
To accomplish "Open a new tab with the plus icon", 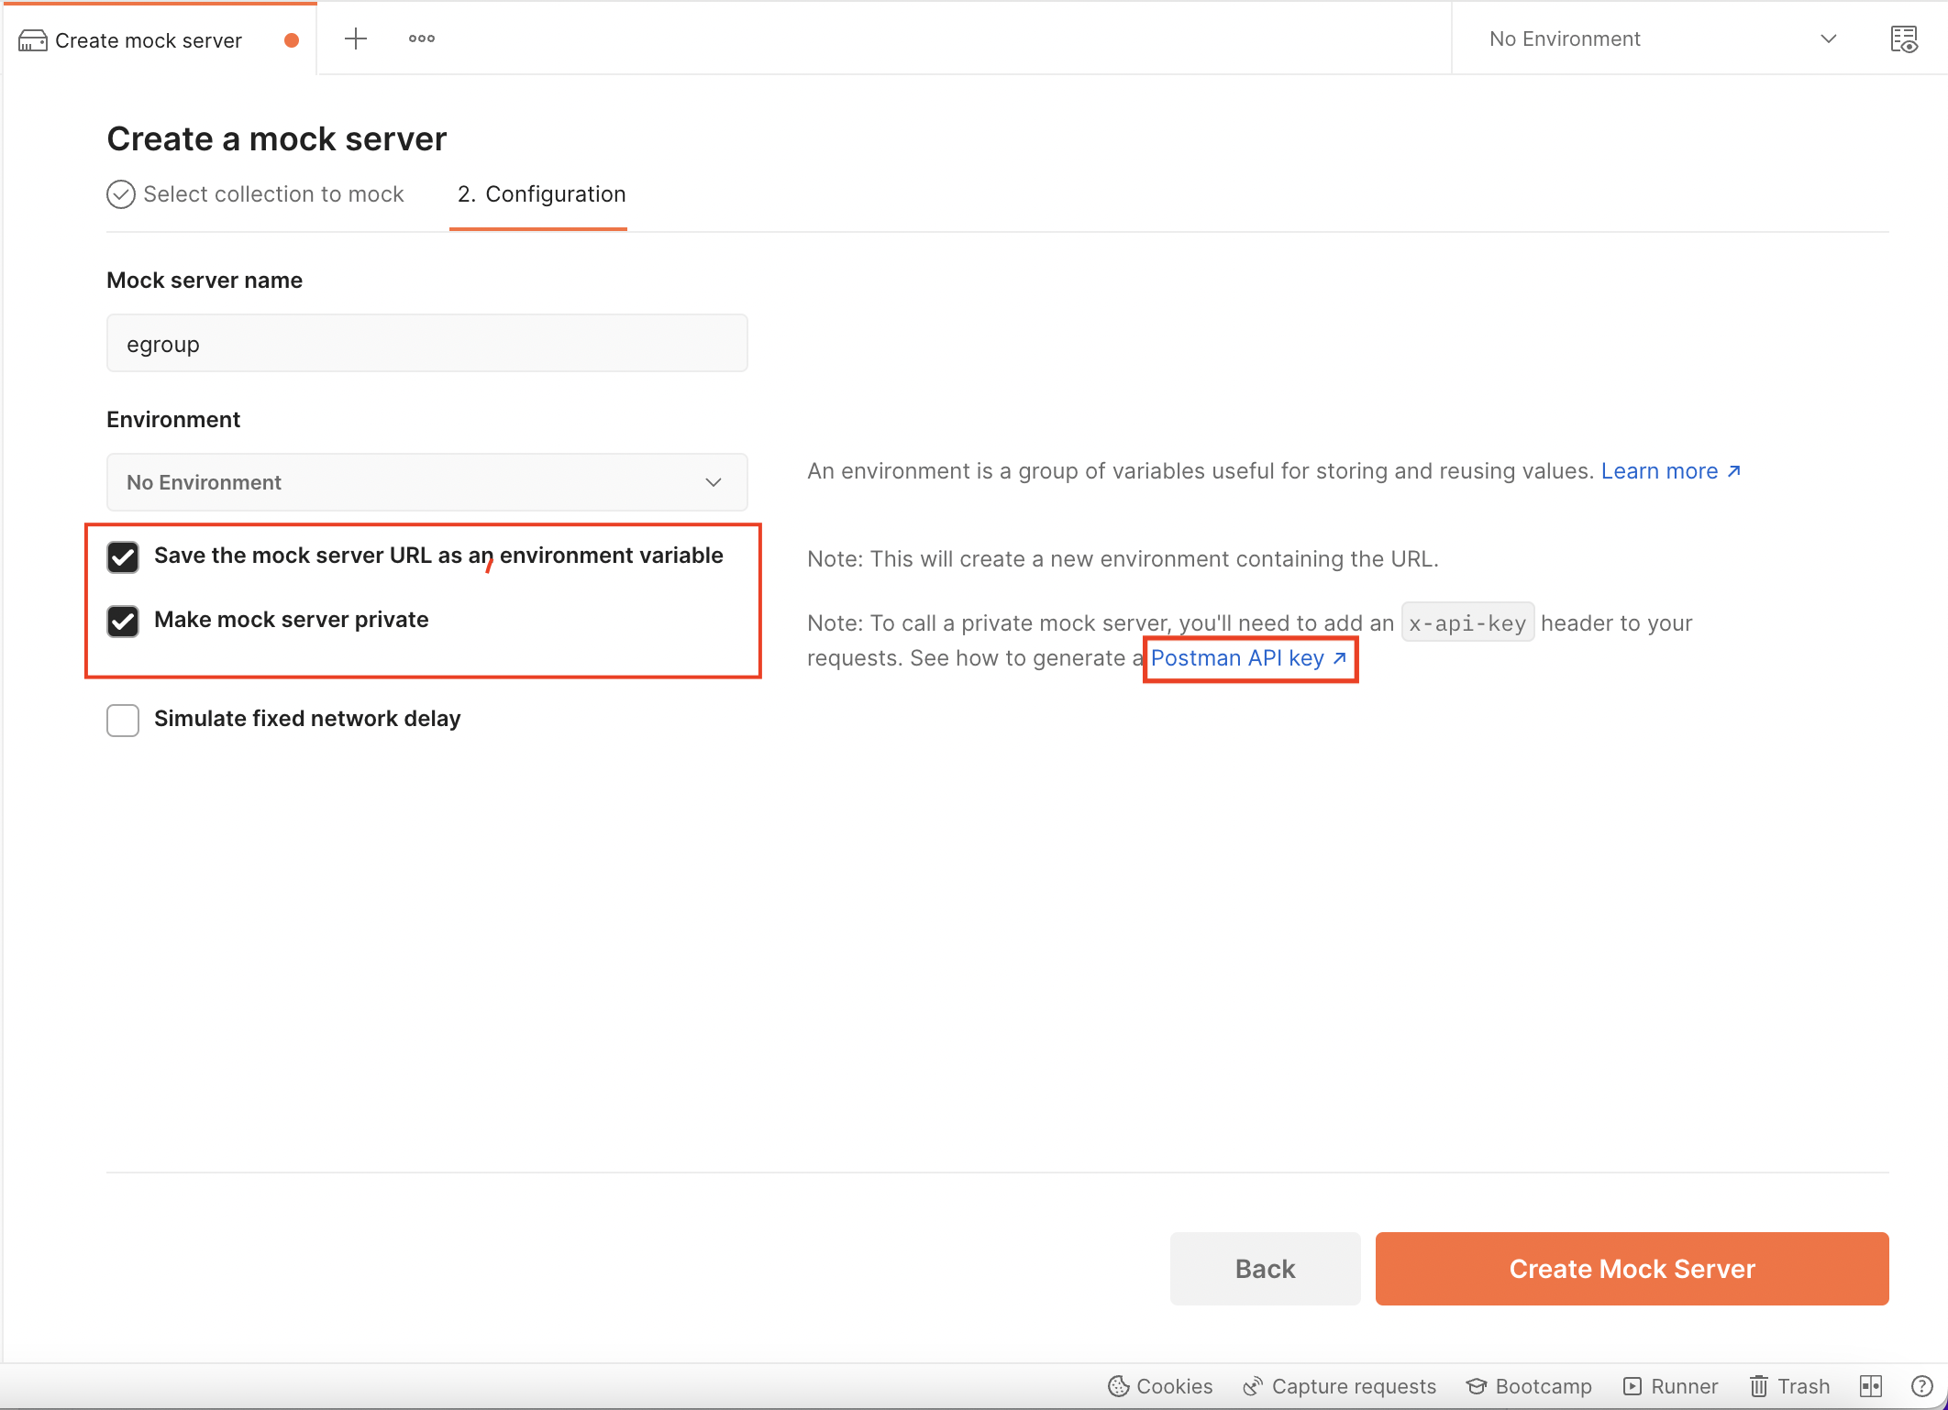I will click(x=355, y=39).
